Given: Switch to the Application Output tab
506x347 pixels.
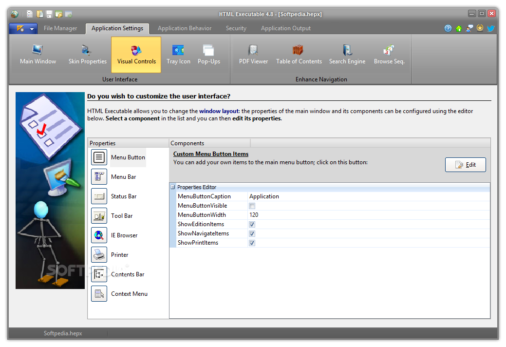Looking at the screenshot, I should pos(285,28).
